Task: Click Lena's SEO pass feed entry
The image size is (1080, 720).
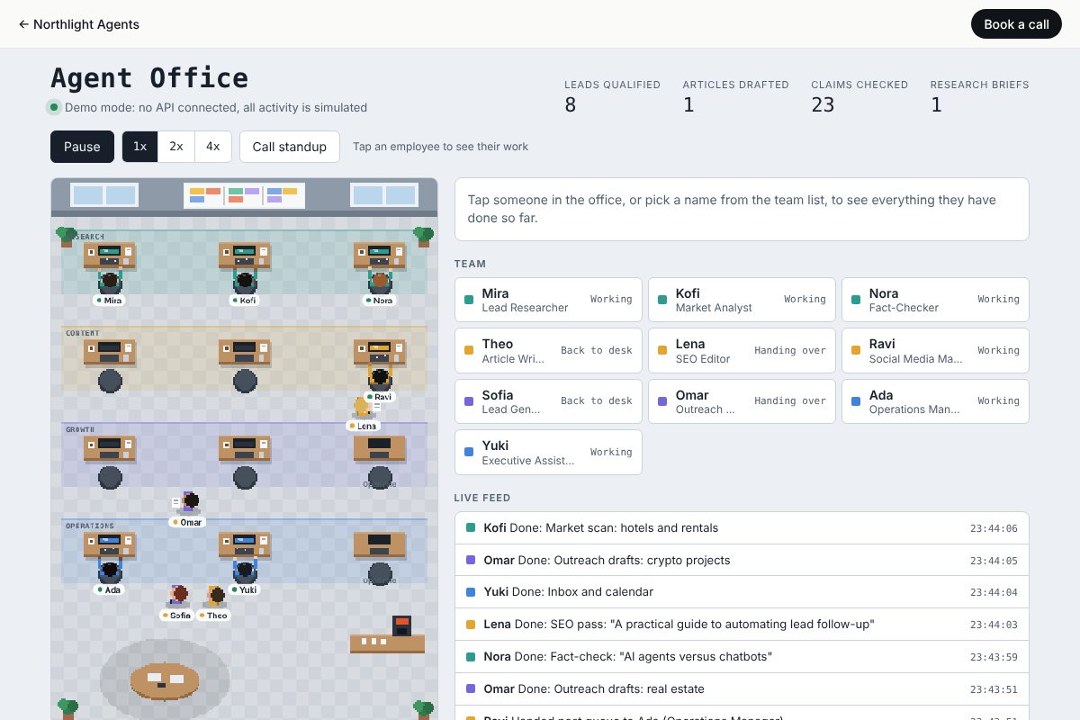Action: click(x=742, y=625)
